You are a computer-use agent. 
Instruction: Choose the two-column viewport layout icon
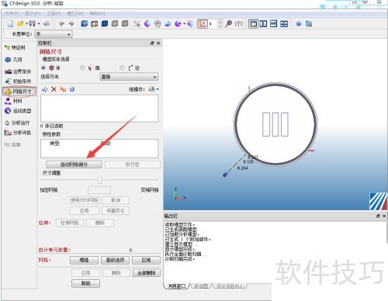263,24
